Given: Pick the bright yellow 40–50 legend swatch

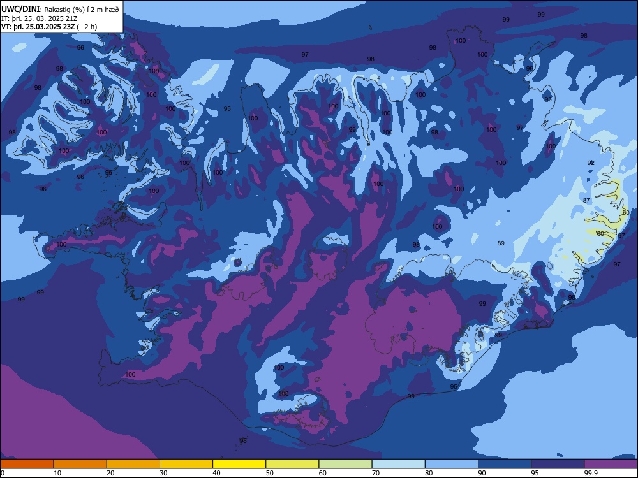Looking at the screenshot, I should tap(239, 464).
